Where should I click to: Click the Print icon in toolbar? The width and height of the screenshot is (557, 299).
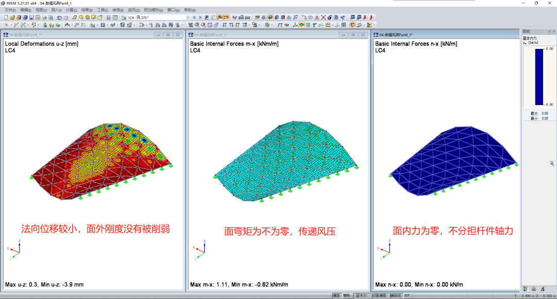click(x=44, y=17)
